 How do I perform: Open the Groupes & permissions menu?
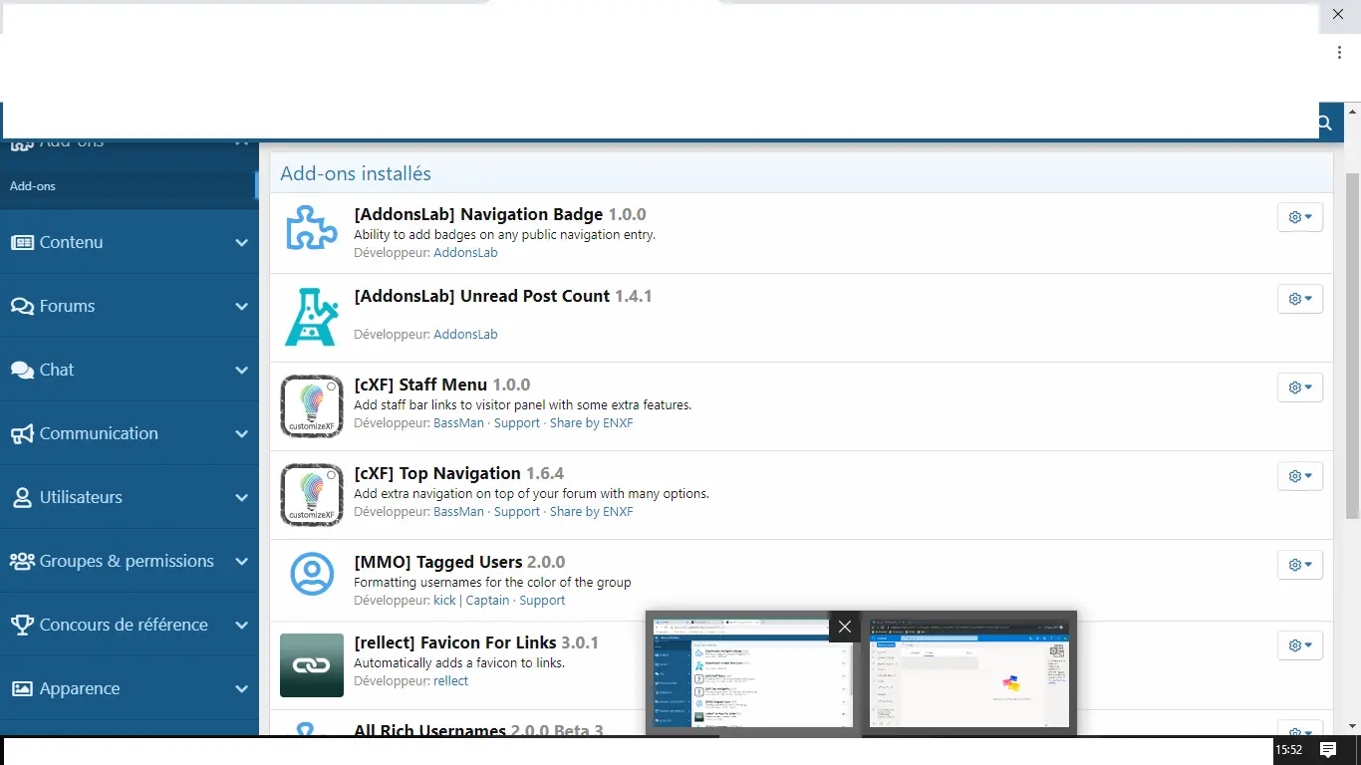coord(128,561)
